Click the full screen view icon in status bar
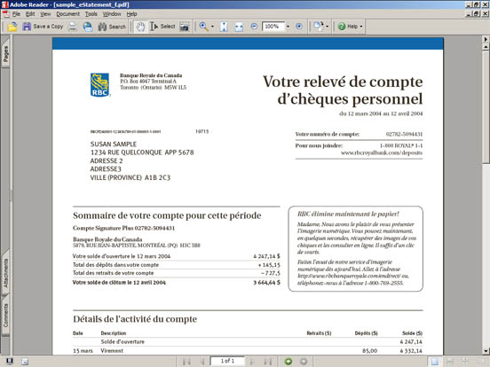490x367 pixels. click(10, 362)
